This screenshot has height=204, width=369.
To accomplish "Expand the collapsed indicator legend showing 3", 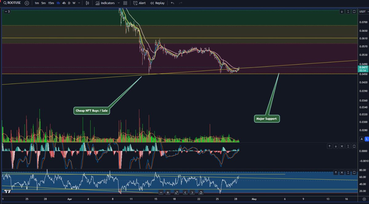I will pos(7,11).
